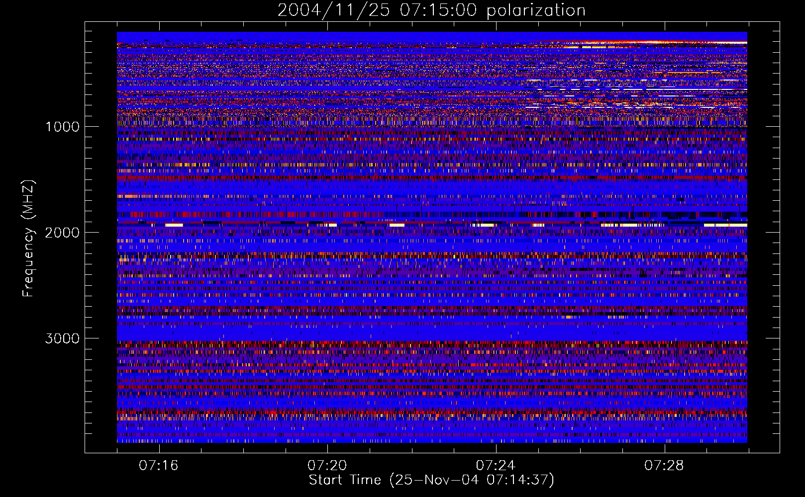Screen dimensions: 805x497
Task: Click the plot title '2004/11/25 07:15:00 polarization'
Action: click(x=431, y=10)
